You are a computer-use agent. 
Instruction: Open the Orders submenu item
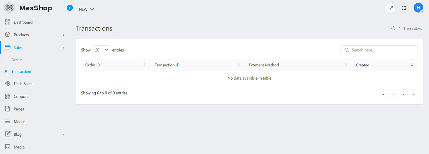[17, 60]
